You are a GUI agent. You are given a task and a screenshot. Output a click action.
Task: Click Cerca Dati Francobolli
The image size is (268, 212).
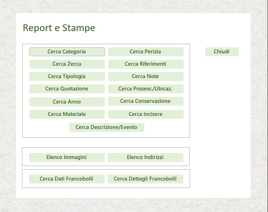click(67, 179)
